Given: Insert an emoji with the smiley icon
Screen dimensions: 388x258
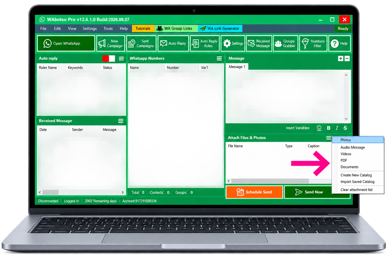Looking at the screenshot, I should point(319,128).
